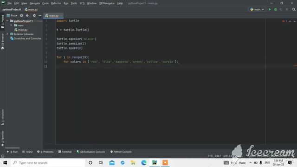Image resolution: width=297 pixels, height=167 pixels.
Task: Open the Tools menu
Action: tap(74, 3)
